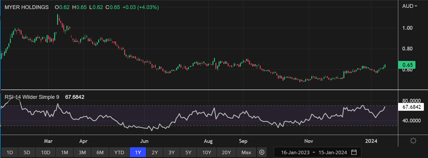Click the MYER HOLDINGS chart title
Screen dimensions: 428x158
pos(27,7)
